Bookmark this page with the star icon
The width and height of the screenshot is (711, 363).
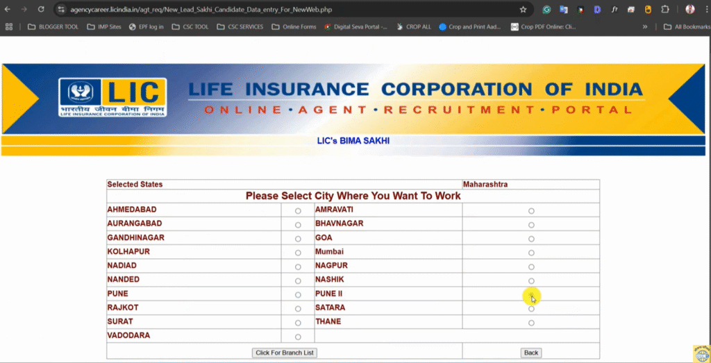click(523, 10)
